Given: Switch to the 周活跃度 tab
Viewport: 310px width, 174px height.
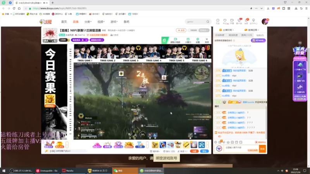Looking at the screenshot, I should tap(233, 35).
